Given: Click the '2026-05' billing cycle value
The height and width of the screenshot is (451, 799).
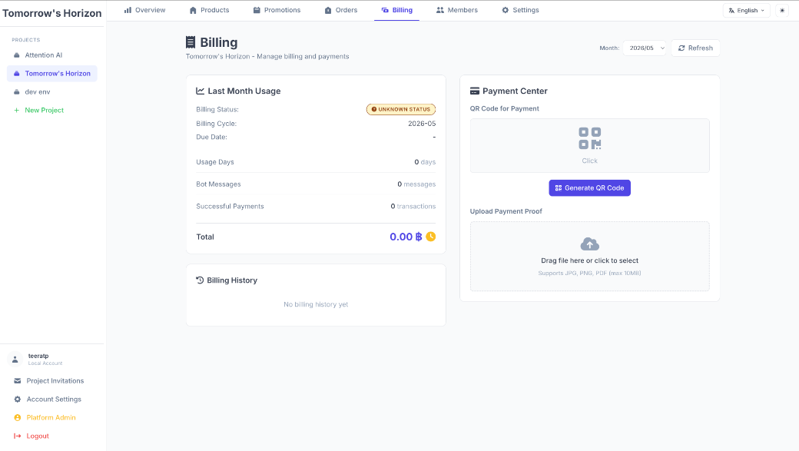Looking at the screenshot, I should point(422,124).
